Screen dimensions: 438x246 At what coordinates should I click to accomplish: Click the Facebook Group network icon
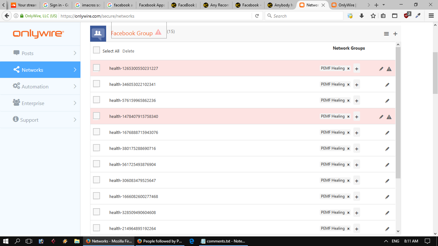click(98, 34)
